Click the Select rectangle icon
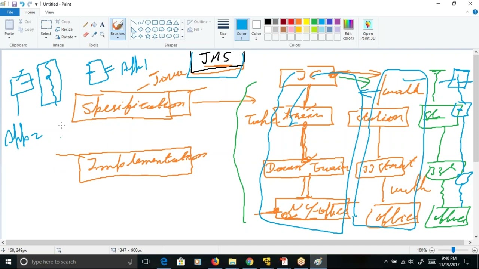This screenshot has width=479, height=269. tap(46, 25)
